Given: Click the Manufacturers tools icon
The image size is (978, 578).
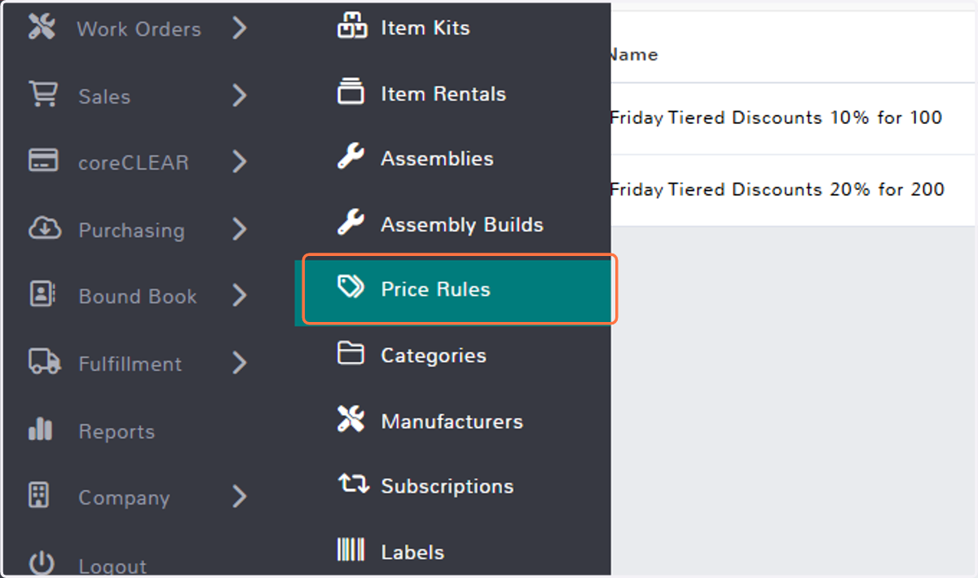Looking at the screenshot, I should (x=350, y=419).
